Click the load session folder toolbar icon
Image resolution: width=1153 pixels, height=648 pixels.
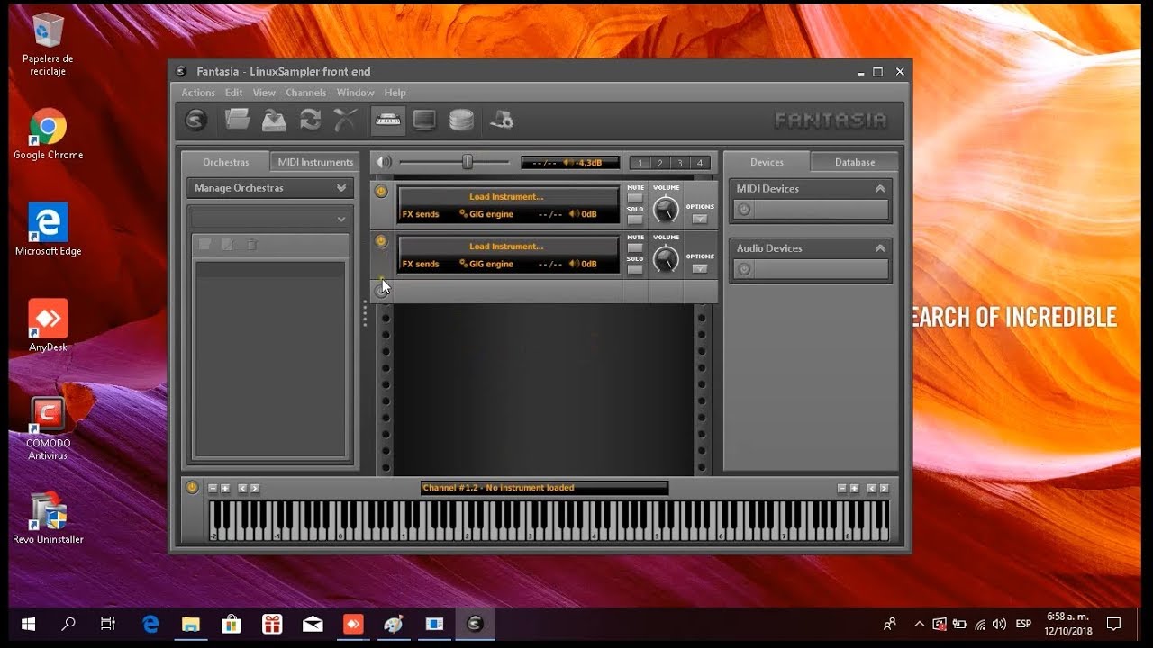237,119
